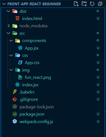Refresh the explorer with the reload icon
The image size is (106, 137).
tap(92, 4)
